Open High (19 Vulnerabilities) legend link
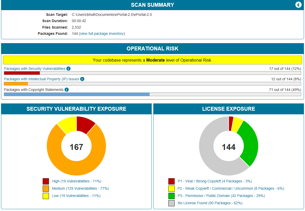 click(x=77, y=181)
